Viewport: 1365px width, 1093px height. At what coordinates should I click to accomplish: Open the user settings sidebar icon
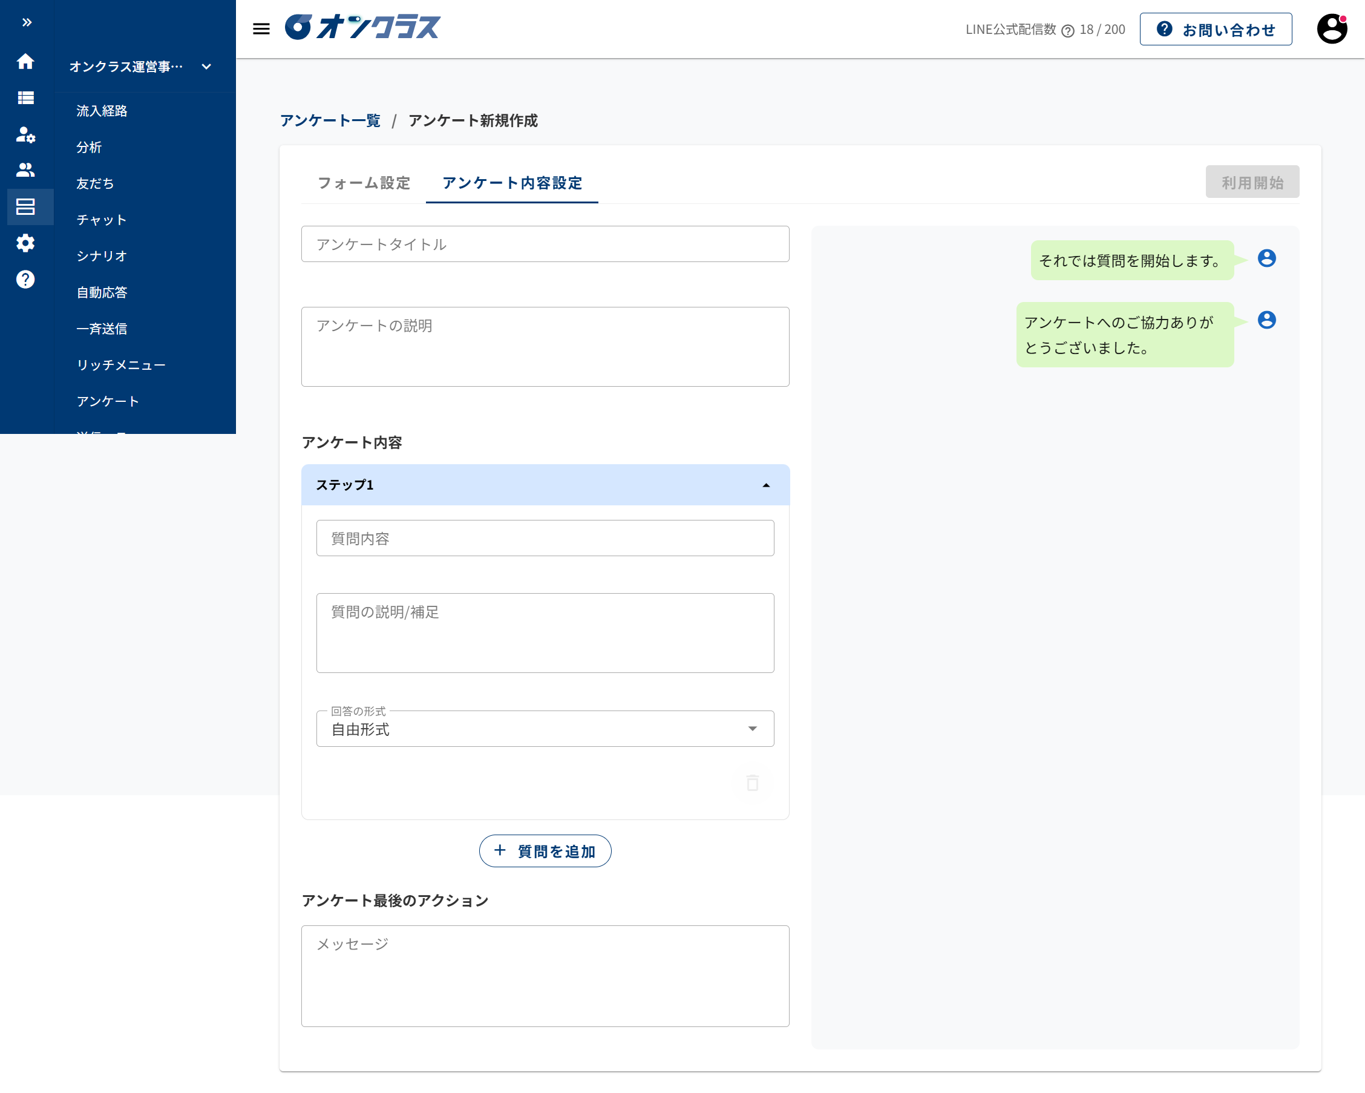(x=25, y=134)
